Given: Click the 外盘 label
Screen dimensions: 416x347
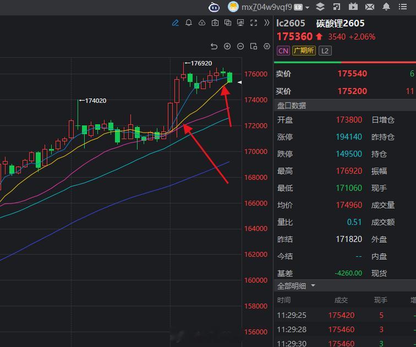Looking at the screenshot, I should (x=379, y=239).
